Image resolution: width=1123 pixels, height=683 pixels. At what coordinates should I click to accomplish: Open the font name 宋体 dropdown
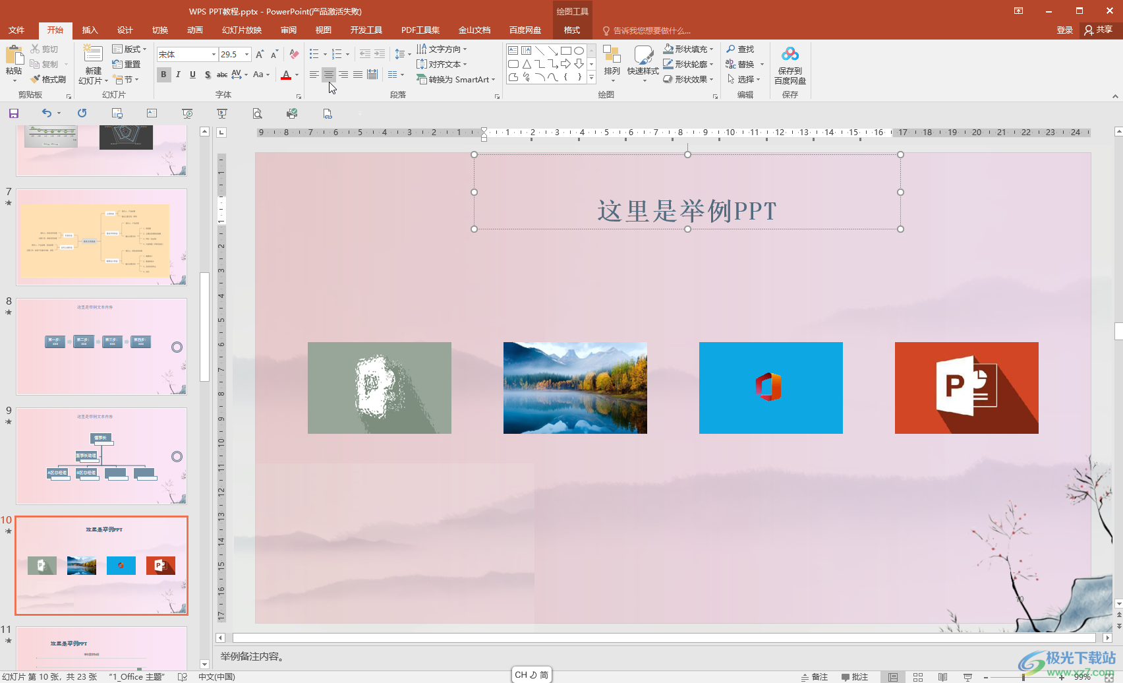[214, 55]
